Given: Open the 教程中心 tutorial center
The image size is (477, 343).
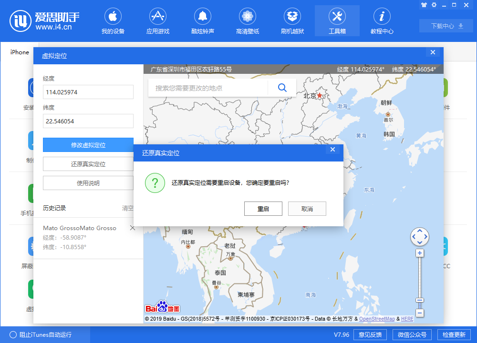Looking at the screenshot, I should 382,20.
